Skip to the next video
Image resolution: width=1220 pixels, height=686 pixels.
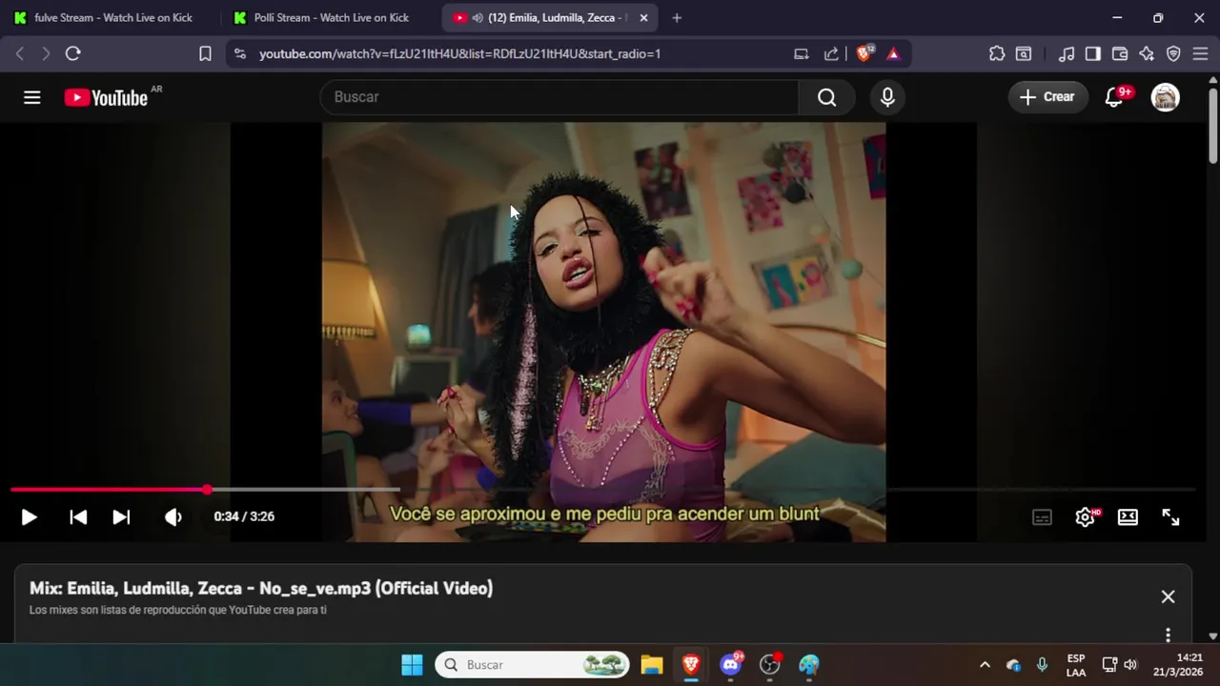[121, 516]
